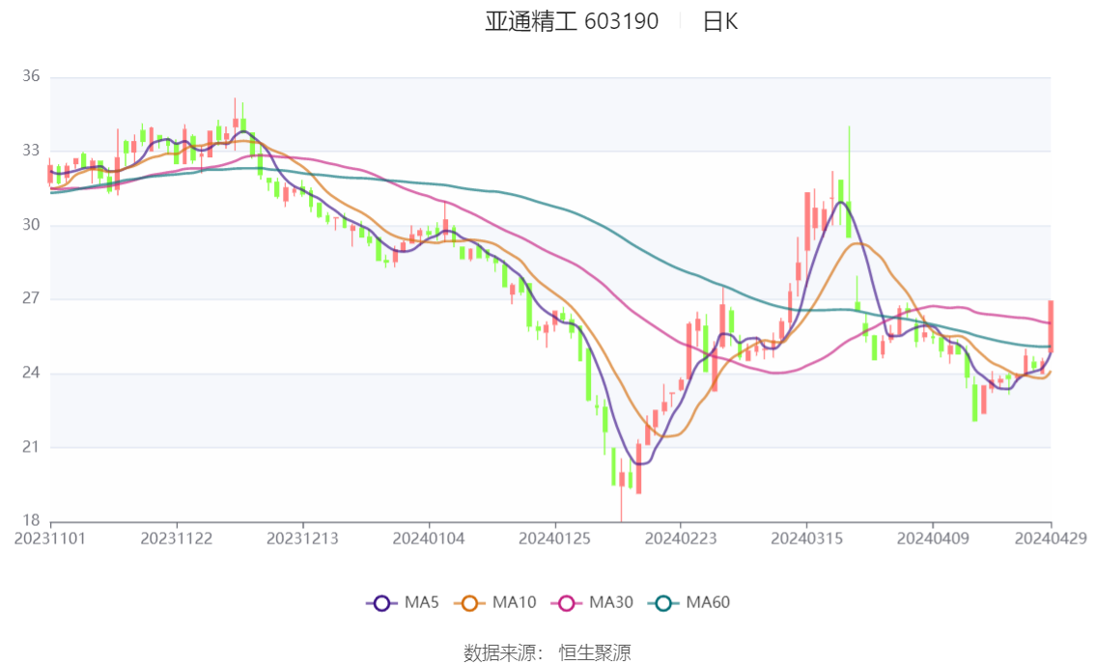Viewport: 1095px width, 665px height.
Task: Click the pink MA30 legend circle marker
Action: click(566, 603)
